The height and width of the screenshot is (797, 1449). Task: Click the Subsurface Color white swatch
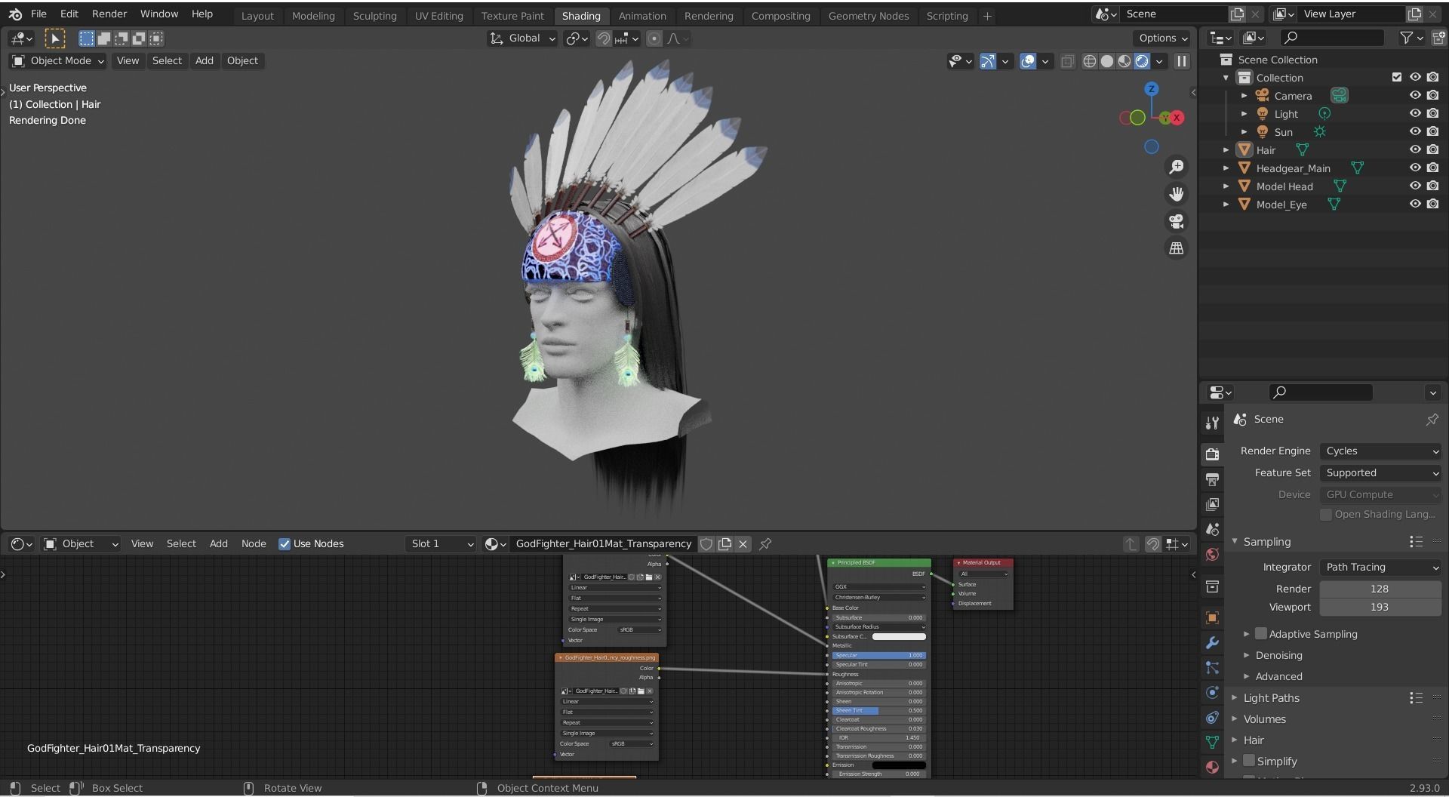click(x=899, y=636)
